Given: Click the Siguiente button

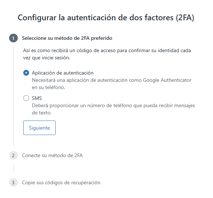Looking at the screenshot, I should pyautogui.click(x=39, y=128).
